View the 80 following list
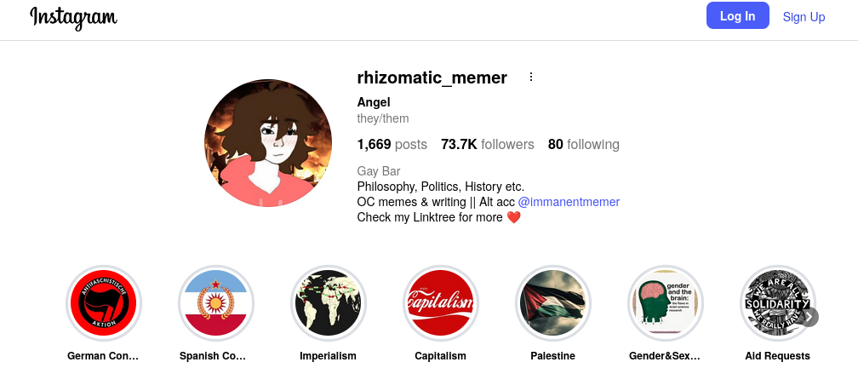This screenshot has width=858, height=391. [x=583, y=145]
